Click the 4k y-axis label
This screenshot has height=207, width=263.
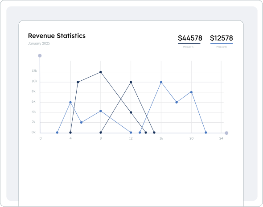click(x=33, y=112)
